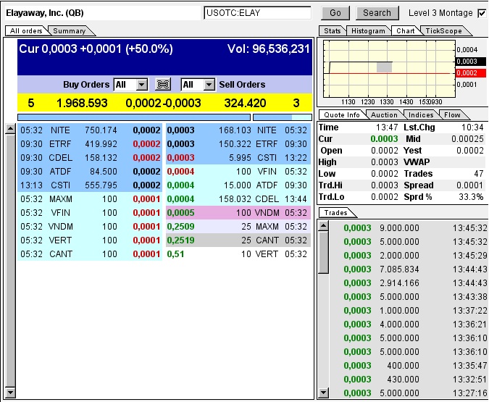
Task: Click the Mid value 0.00025
Action: [x=467, y=139]
